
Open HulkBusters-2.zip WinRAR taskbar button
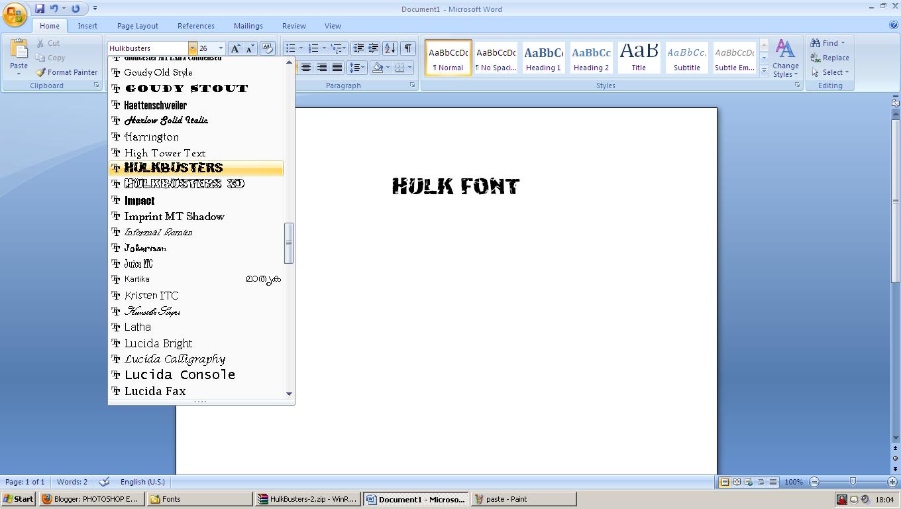point(308,499)
